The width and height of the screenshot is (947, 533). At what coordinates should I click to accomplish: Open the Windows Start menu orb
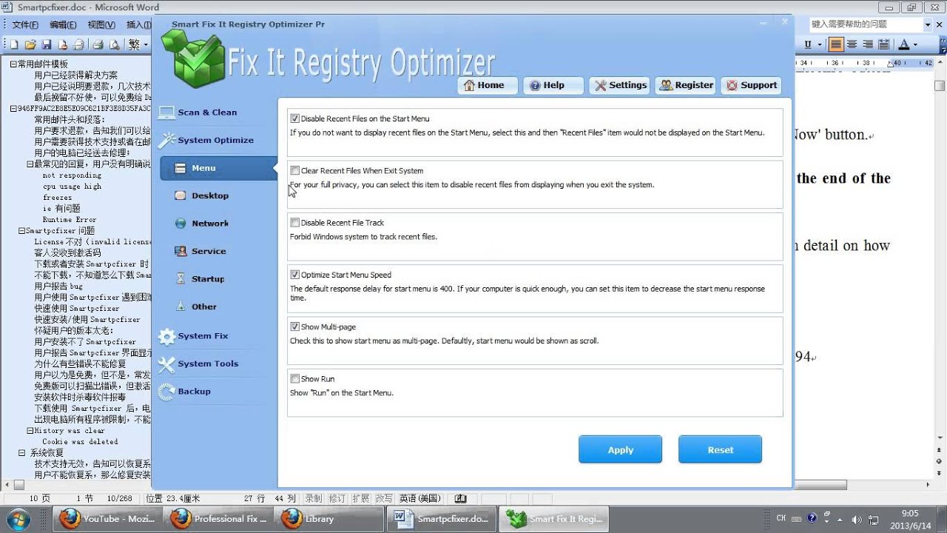20,518
